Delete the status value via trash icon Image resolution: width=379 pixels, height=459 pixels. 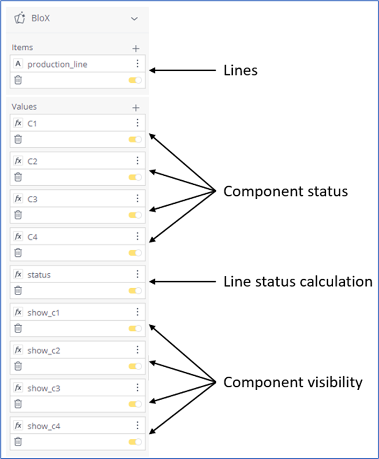coord(18,291)
